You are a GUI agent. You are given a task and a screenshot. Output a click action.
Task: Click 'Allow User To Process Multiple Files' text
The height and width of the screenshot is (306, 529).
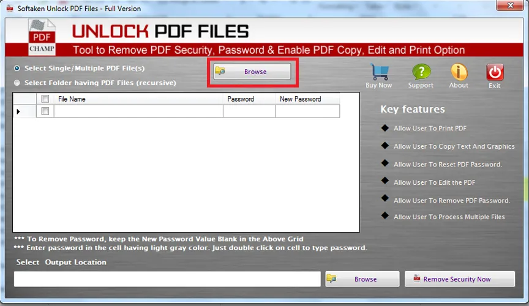449,217
